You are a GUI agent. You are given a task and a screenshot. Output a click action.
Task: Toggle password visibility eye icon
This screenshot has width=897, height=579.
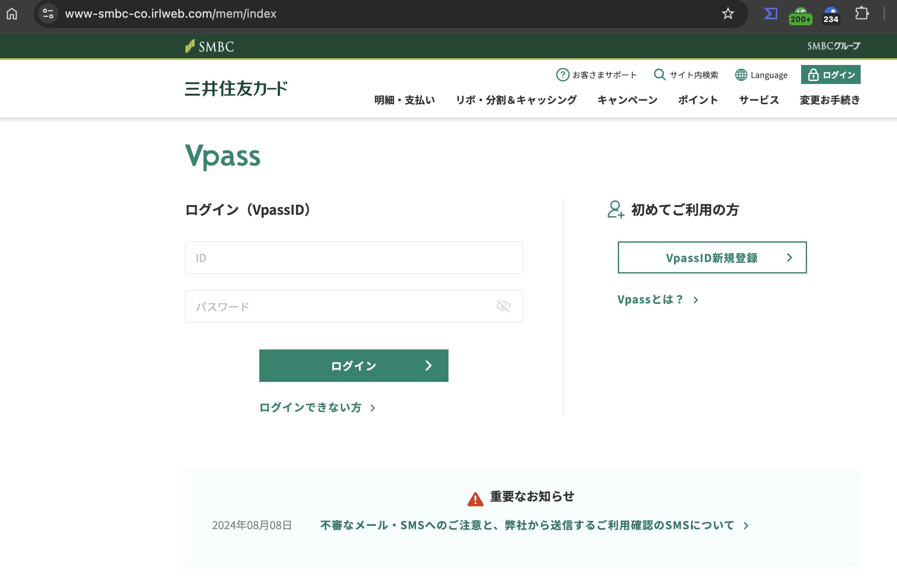(x=504, y=306)
